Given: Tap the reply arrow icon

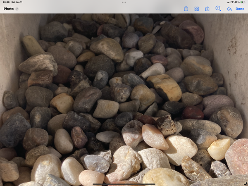Looking at the screenshot, I should click(229, 9).
